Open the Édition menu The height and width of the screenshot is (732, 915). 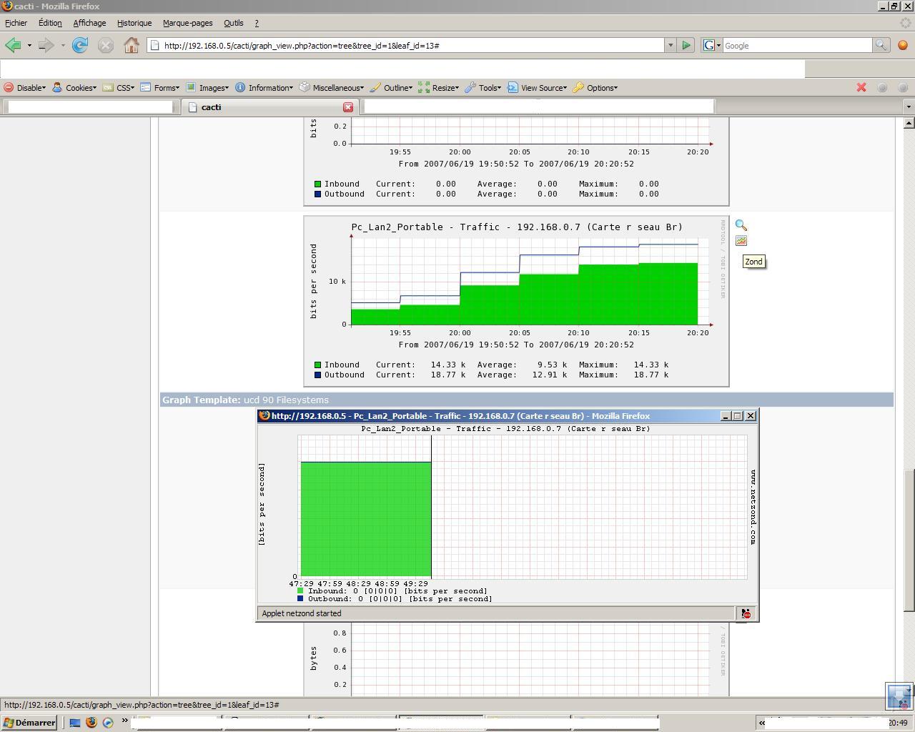pyautogui.click(x=50, y=23)
